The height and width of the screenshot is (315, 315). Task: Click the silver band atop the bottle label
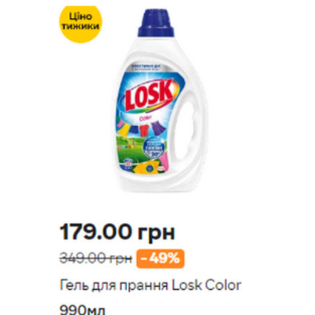tap(149, 69)
